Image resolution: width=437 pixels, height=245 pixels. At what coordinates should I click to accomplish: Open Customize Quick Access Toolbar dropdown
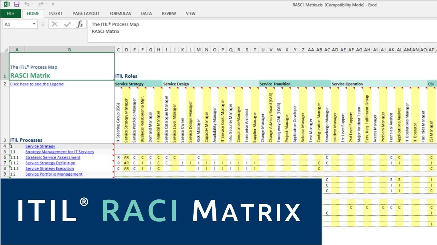(x=53, y=5)
